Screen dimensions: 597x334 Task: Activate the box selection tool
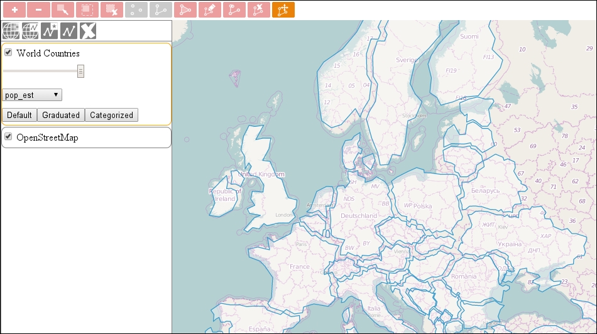(87, 10)
